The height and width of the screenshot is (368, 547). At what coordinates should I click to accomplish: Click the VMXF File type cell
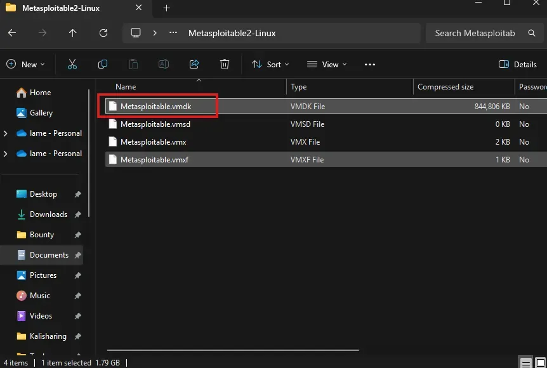point(307,160)
